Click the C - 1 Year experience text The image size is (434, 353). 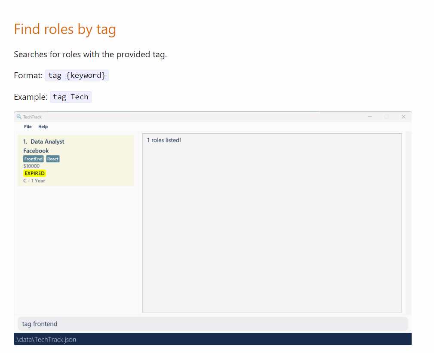(34, 181)
